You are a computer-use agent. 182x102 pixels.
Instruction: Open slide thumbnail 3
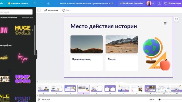(x=70, y=88)
